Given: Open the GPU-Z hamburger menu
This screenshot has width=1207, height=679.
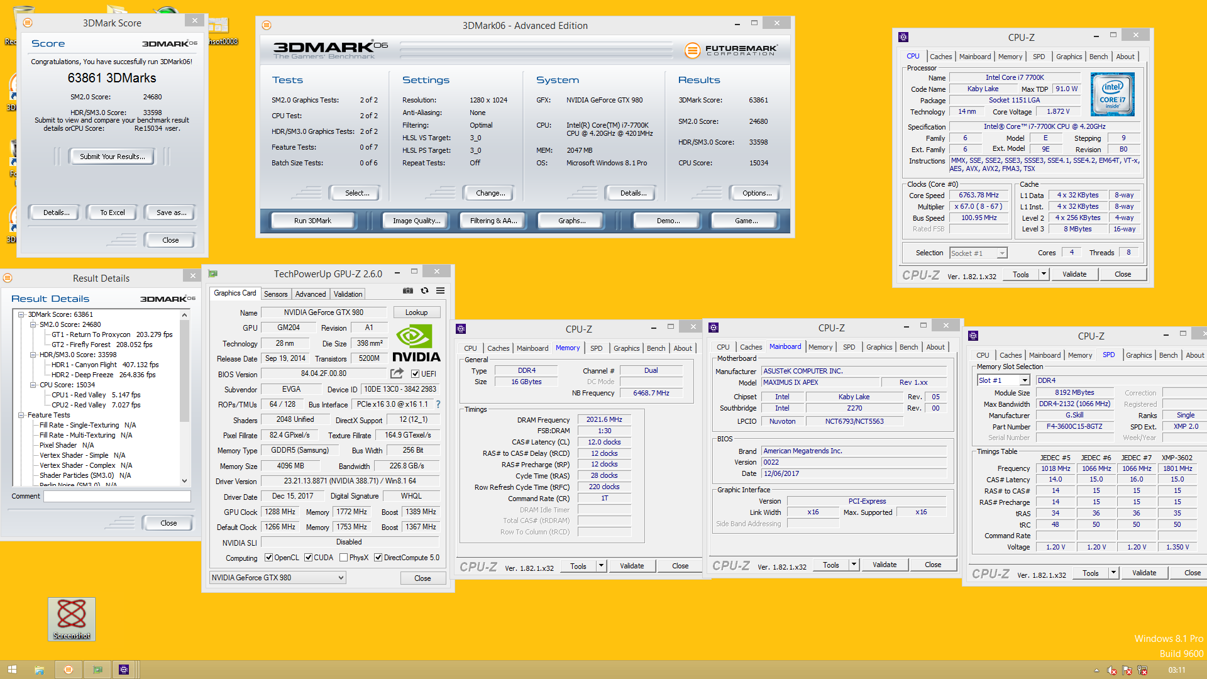Looking at the screenshot, I should point(441,290).
